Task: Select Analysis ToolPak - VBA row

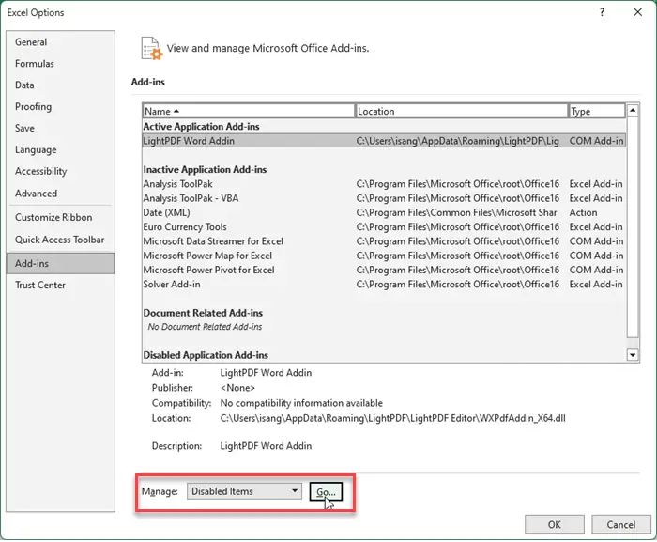Action: click(384, 198)
